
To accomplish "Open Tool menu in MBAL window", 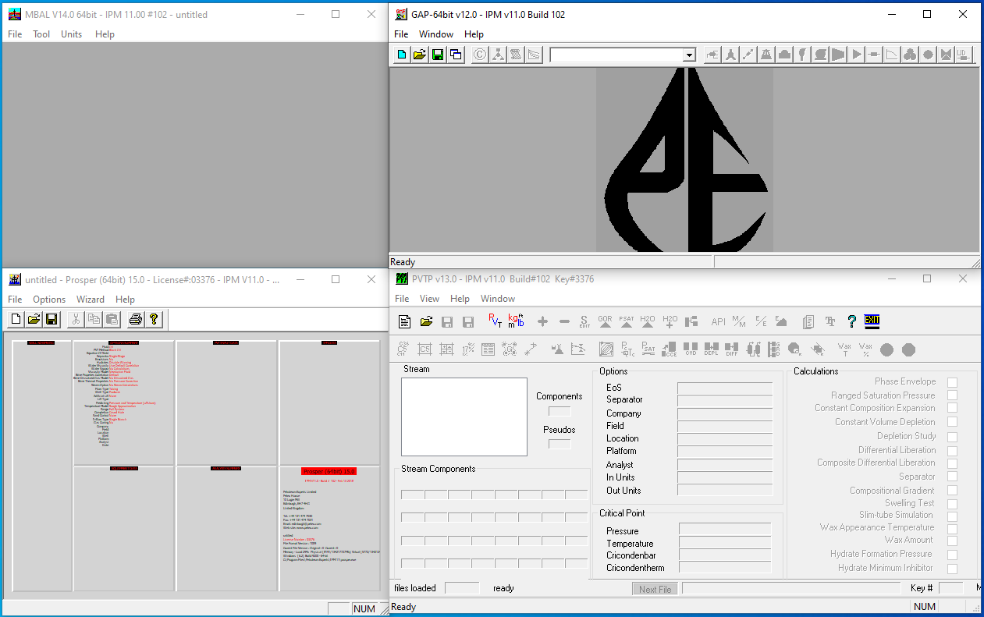I will [41, 34].
